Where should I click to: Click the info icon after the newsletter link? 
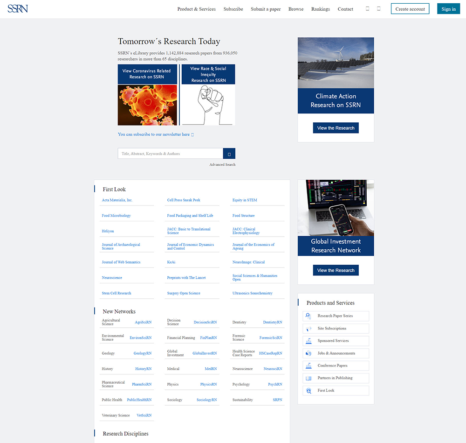tap(193, 134)
